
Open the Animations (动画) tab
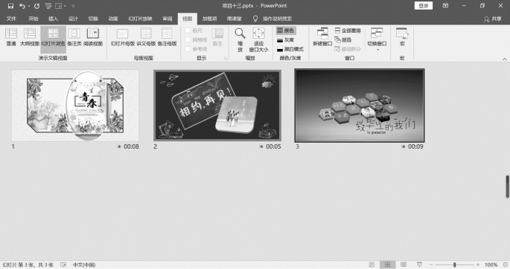(x=113, y=19)
